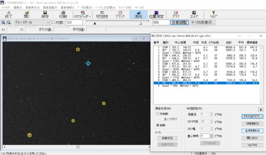Image resolution: width=266 pixels, height=155 pixels.
Task: Open the 画像表示(V) menu
Action: [32, 7]
